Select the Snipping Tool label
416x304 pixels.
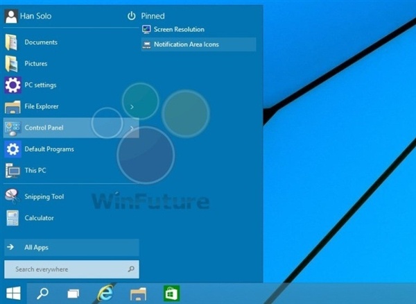tap(44, 196)
